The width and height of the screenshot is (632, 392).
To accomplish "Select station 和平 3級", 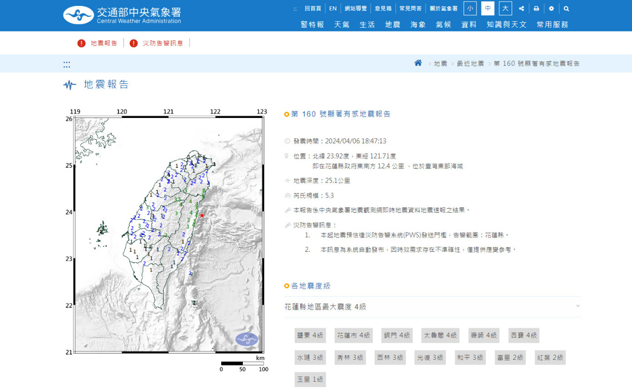I will [470, 357].
